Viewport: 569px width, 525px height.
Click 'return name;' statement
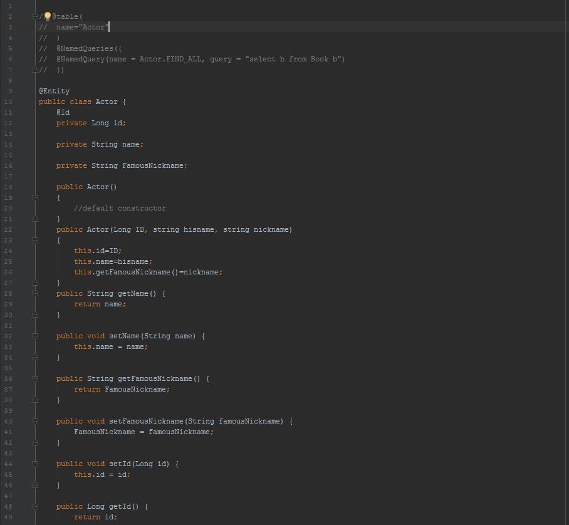click(100, 304)
